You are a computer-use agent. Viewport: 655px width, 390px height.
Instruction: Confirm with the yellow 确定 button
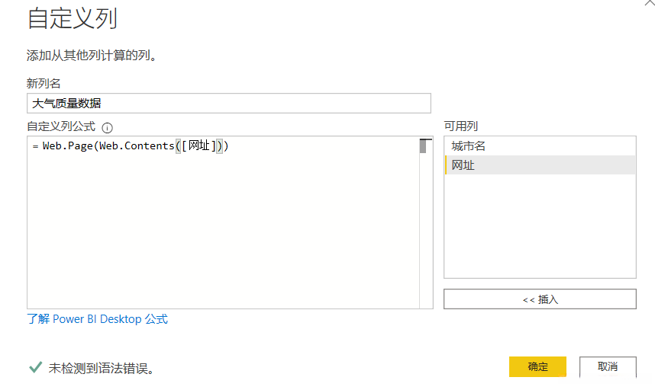click(x=537, y=366)
